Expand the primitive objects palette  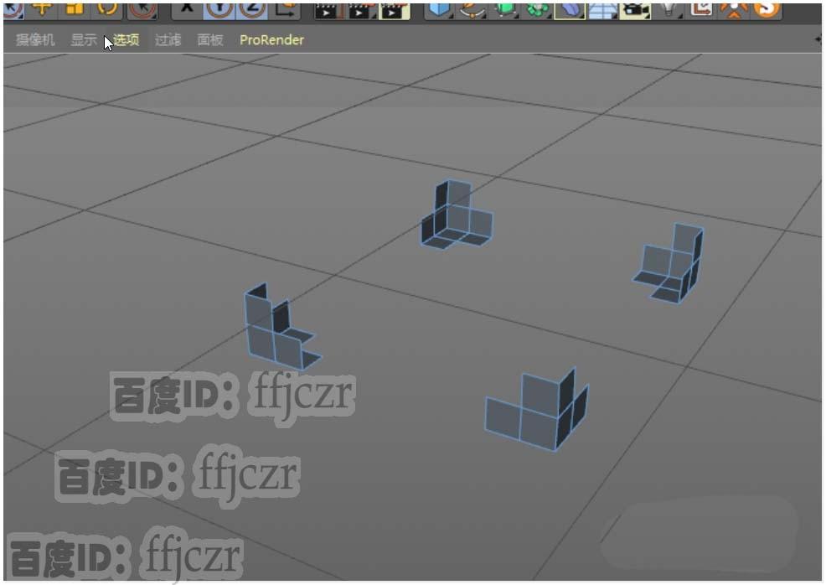click(x=453, y=18)
